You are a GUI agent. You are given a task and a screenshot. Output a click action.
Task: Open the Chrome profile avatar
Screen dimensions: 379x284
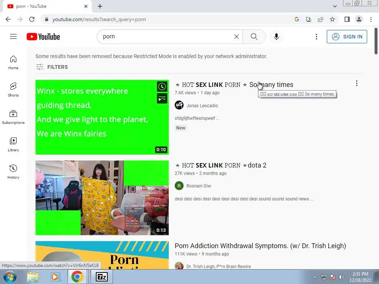point(359,19)
